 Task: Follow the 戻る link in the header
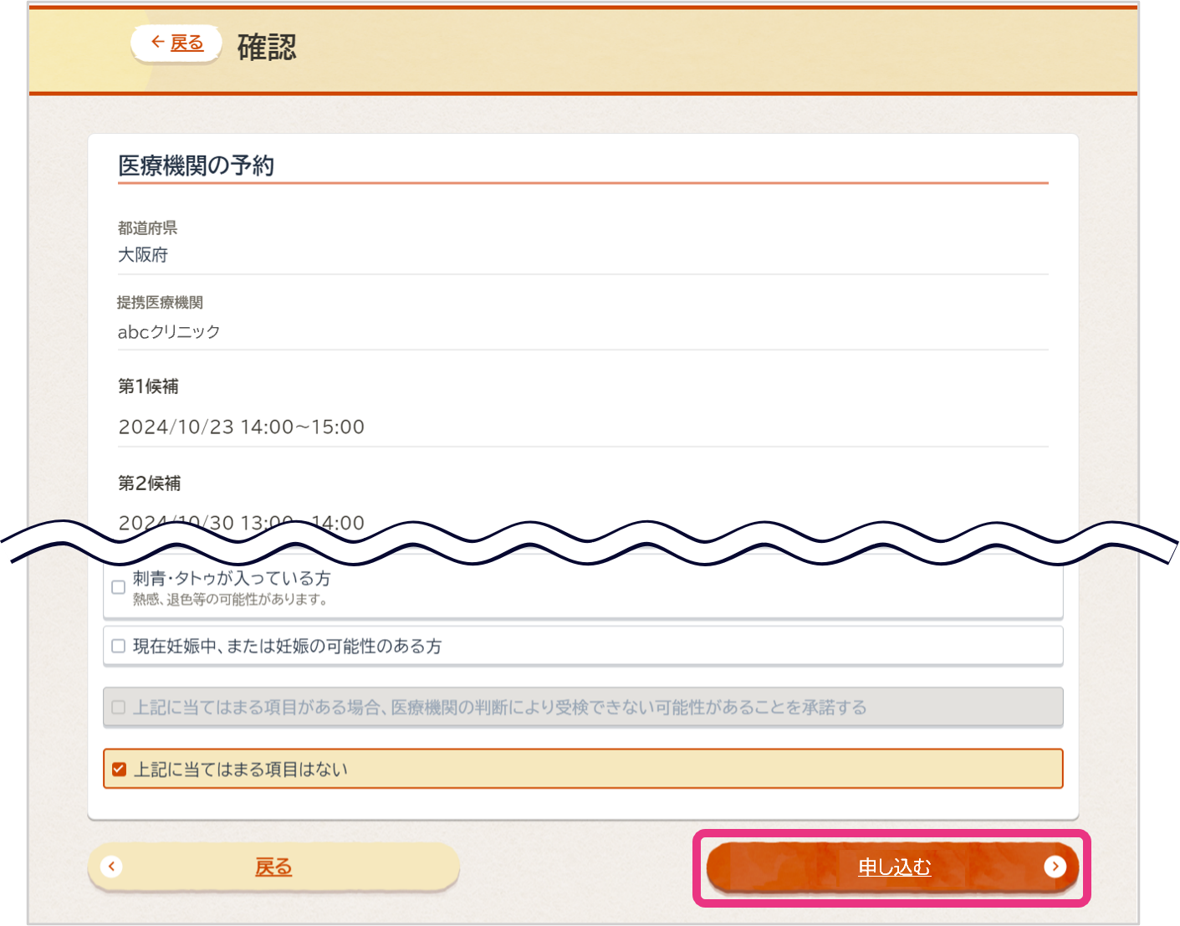coord(187,43)
